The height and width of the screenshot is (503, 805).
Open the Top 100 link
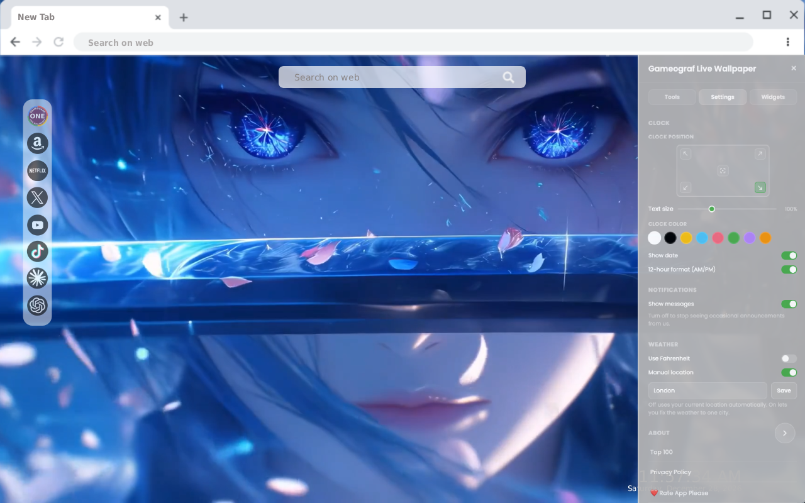pyautogui.click(x=662, y=452)
